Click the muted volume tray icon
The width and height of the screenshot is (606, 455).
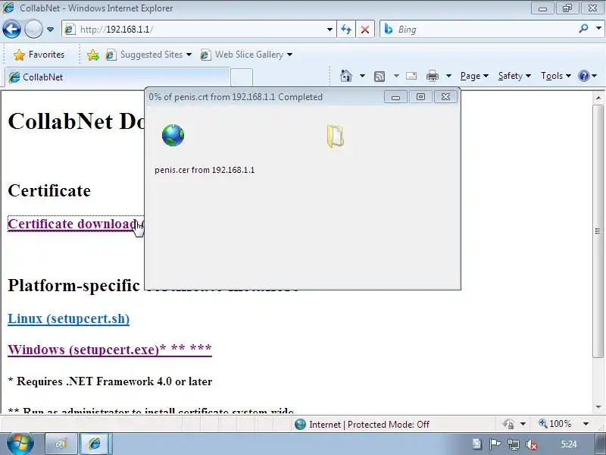[x=532, y=444]
